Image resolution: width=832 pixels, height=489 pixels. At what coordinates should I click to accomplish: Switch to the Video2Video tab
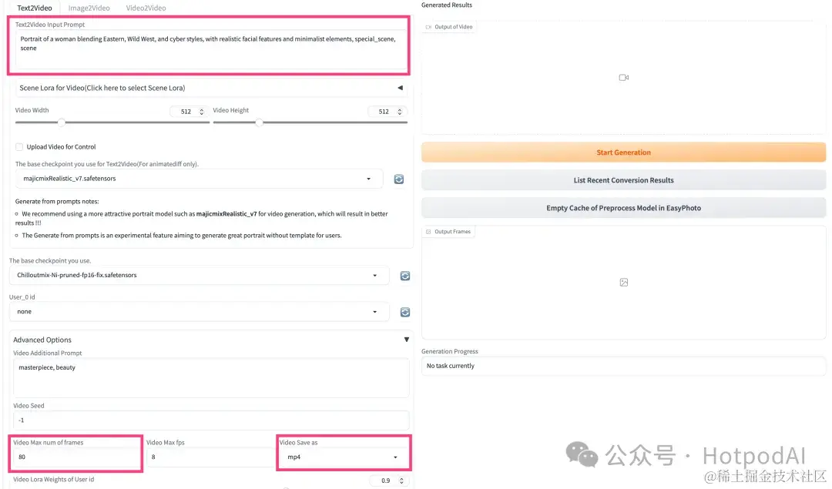click(x=146, y=8)
